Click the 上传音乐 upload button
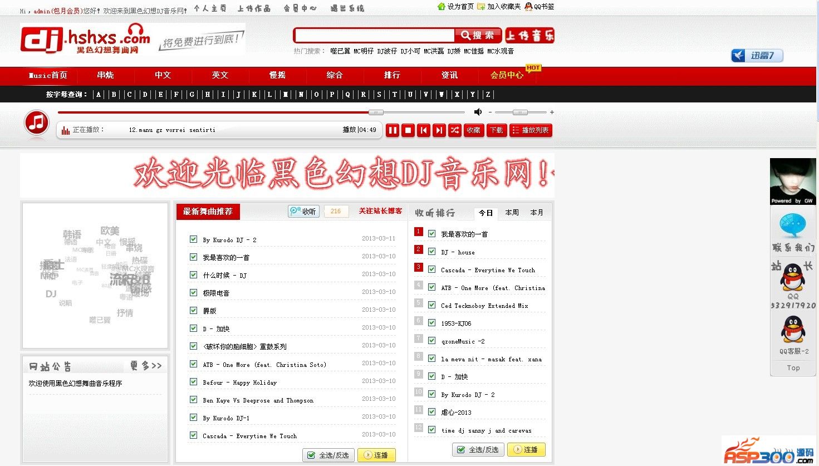819x466 pixels. (x=530, y=36)
